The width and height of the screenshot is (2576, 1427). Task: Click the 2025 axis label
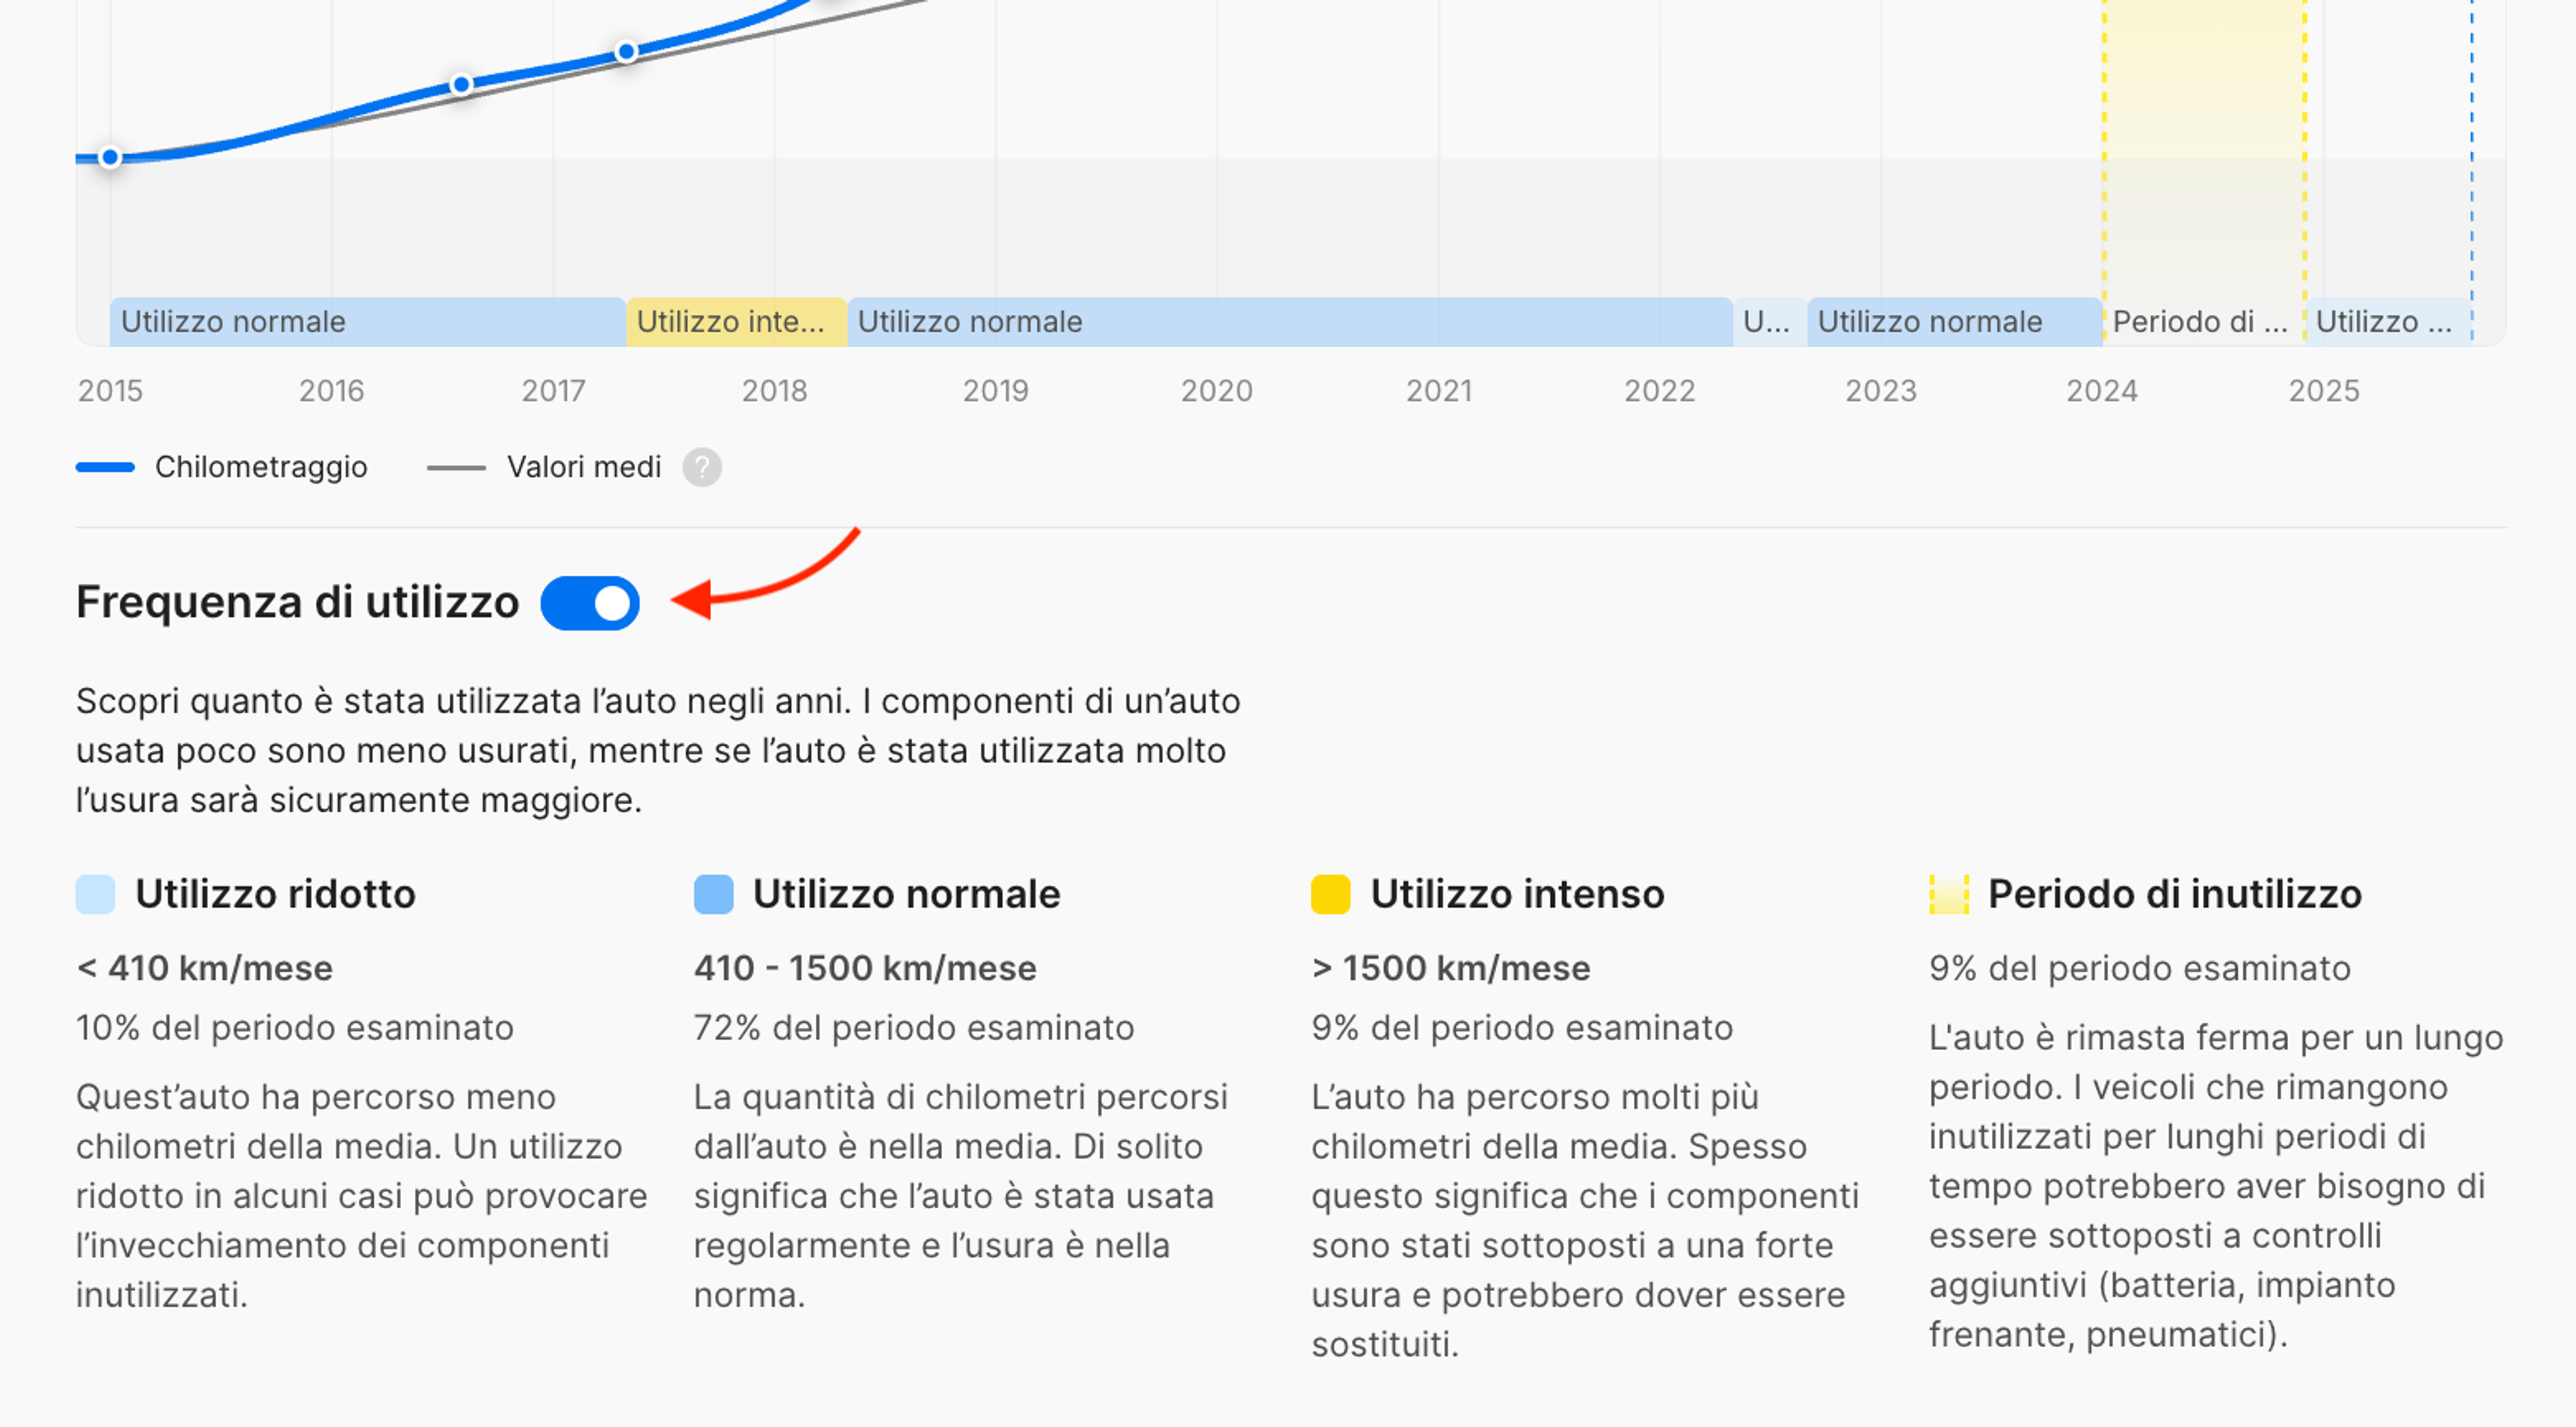(2324, 390)
